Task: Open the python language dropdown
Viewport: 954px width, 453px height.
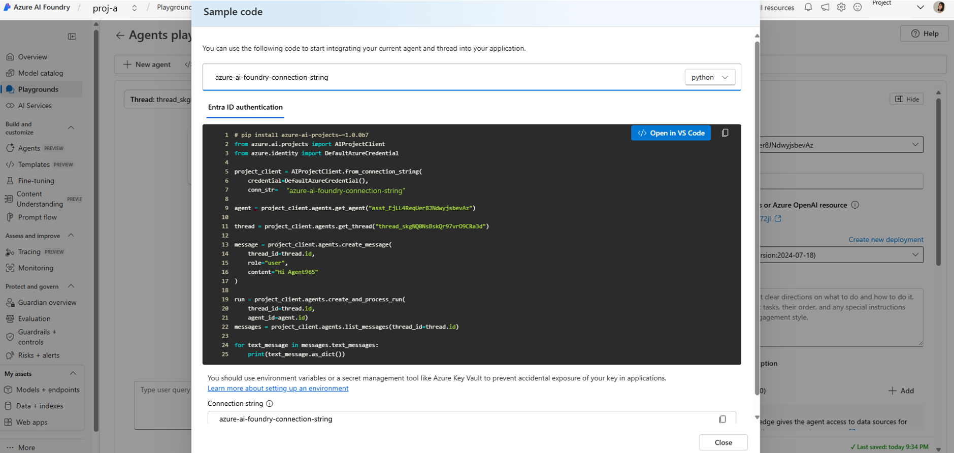Action: tap(710, 77)
